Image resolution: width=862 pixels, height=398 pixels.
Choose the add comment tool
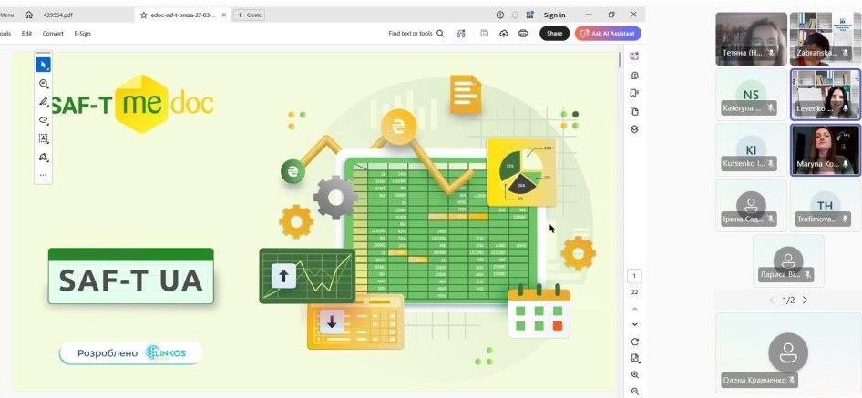(x=43, y=84)
